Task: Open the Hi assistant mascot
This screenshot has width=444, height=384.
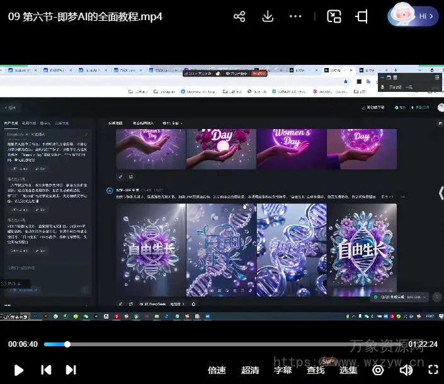Action: tap(413, 15)
